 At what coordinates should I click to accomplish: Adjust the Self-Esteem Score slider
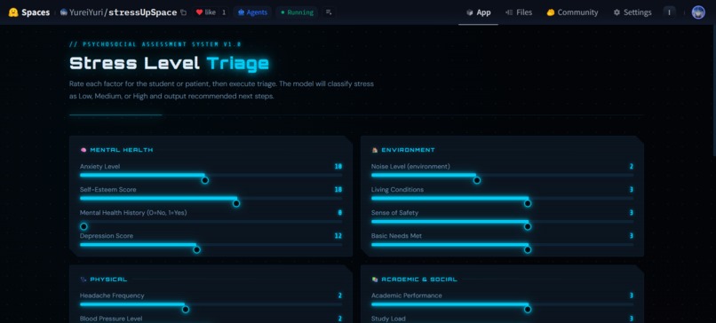211,199
